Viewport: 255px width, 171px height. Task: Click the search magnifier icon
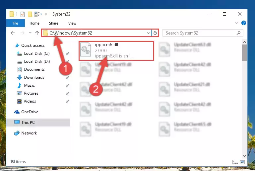pyautogui.click(x=238, y=33)
